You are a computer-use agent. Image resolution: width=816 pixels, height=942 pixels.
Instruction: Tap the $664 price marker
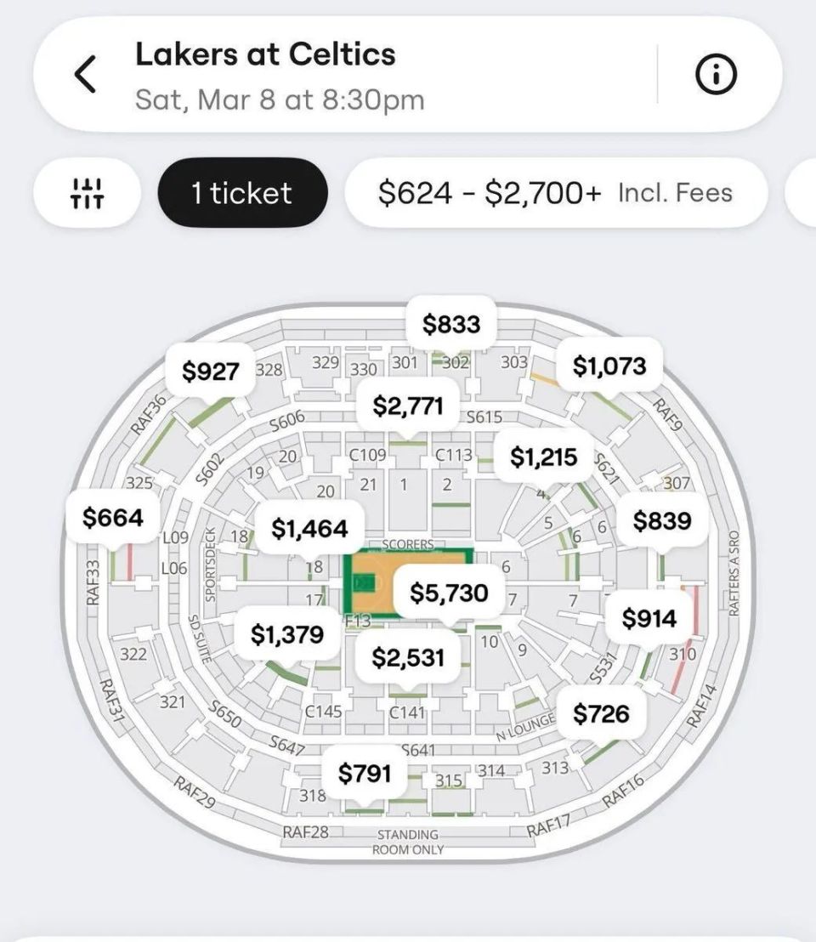pos(113,517)
